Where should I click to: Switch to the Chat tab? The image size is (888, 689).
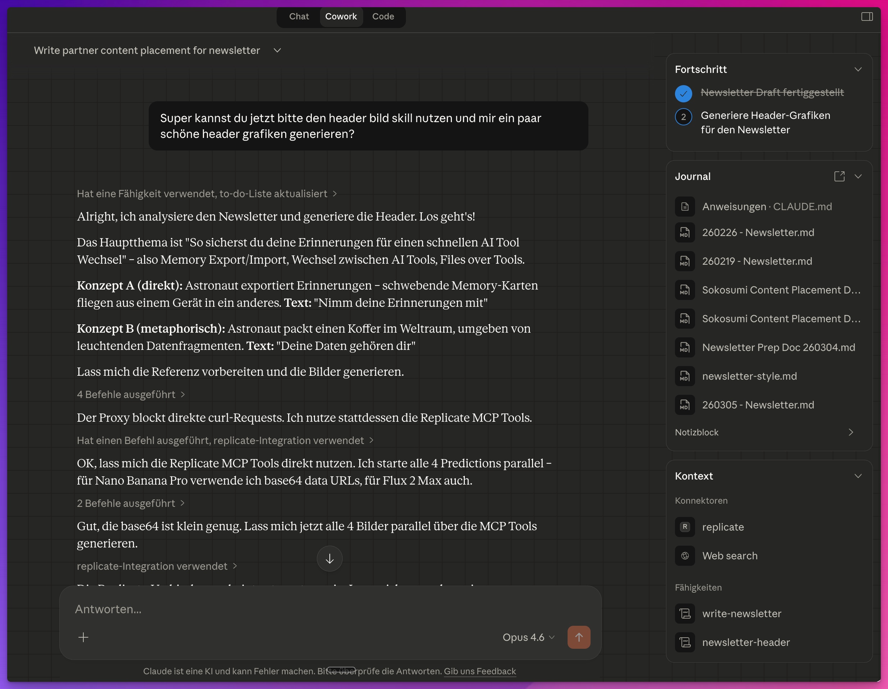tap(299, 17)
